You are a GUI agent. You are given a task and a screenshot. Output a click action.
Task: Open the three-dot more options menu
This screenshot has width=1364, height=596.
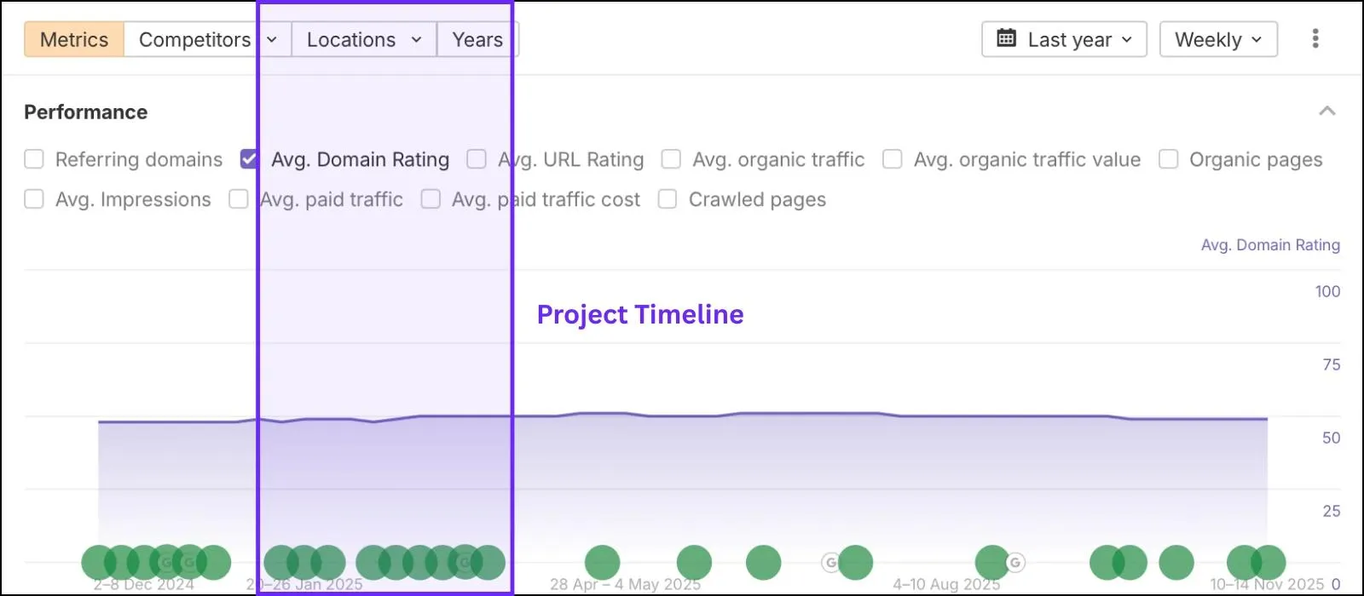(x=1315, y=38)
